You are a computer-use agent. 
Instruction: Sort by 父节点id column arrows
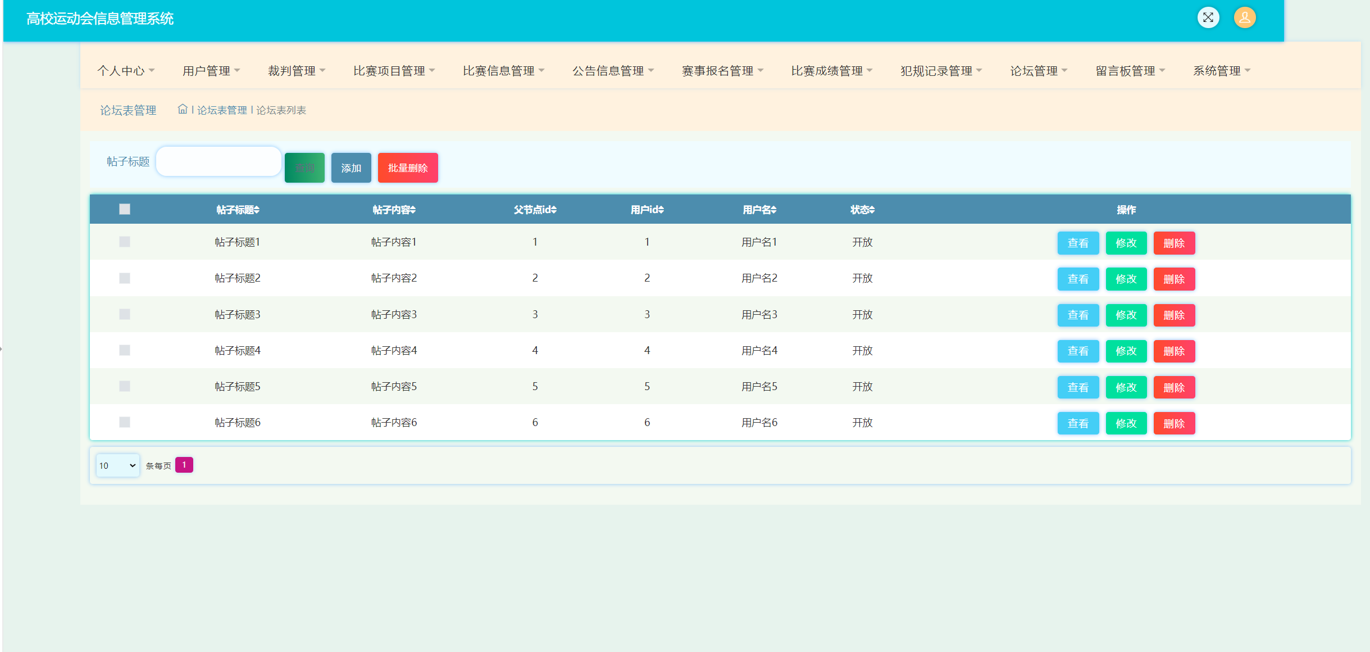click(x=554, y=210)
